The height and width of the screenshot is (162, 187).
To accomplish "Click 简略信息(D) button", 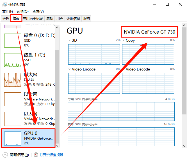I will pyautogui.click(x=19, y=155).
